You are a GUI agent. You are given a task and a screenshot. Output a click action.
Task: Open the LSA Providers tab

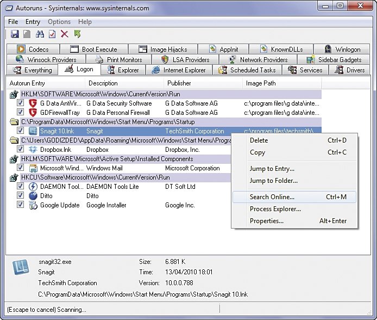click(185, 59)
